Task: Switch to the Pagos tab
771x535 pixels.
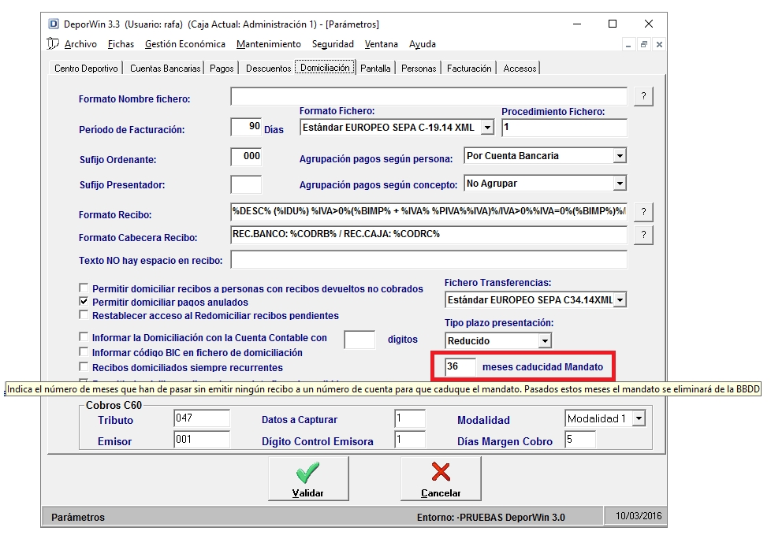Action: pos(222,69)
